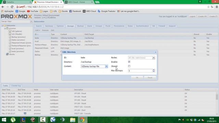Switch to the Cluster log tab
The width and height of the screenshot is (219, 123).
click(16, 86)
